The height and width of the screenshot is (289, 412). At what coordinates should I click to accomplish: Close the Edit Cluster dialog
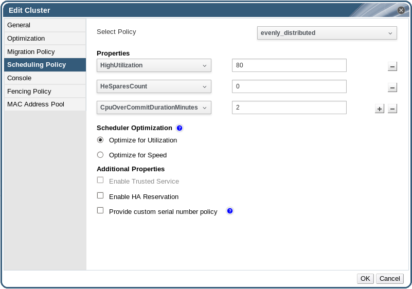tap(401, 10)
